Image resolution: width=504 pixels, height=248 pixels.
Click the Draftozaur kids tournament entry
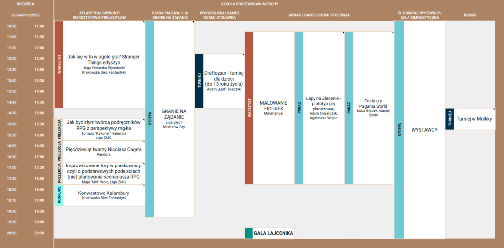(223, 81)
